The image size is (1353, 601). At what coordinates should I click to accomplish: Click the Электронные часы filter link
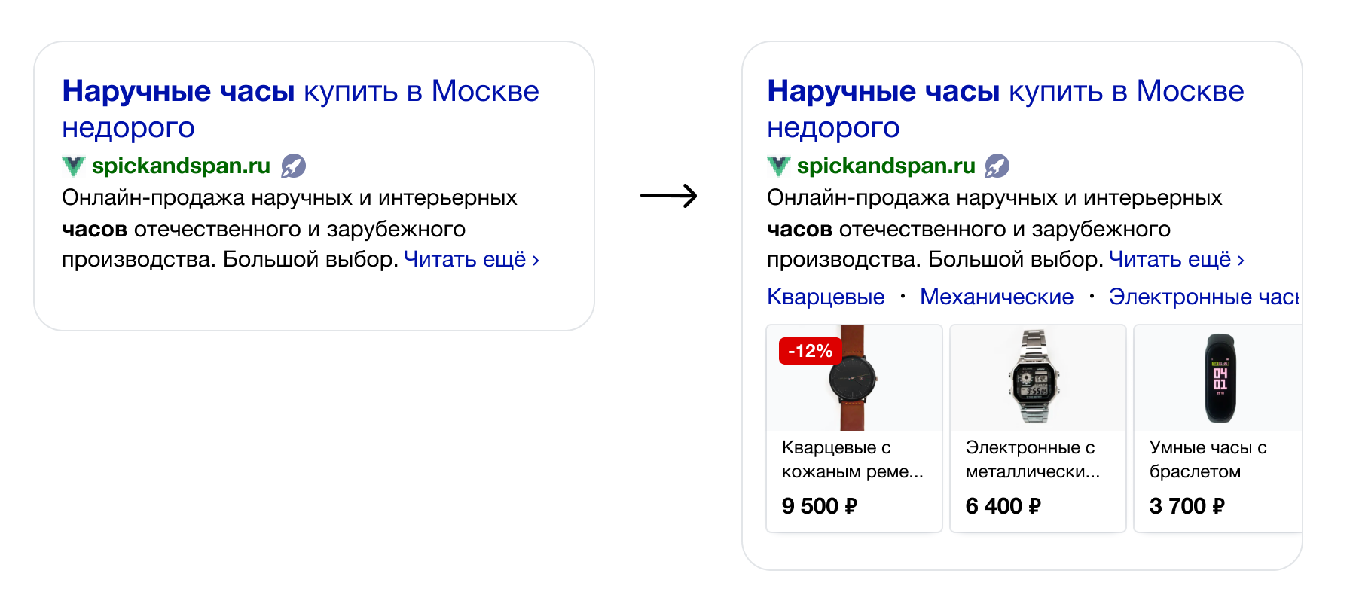tap(1205, 297)
